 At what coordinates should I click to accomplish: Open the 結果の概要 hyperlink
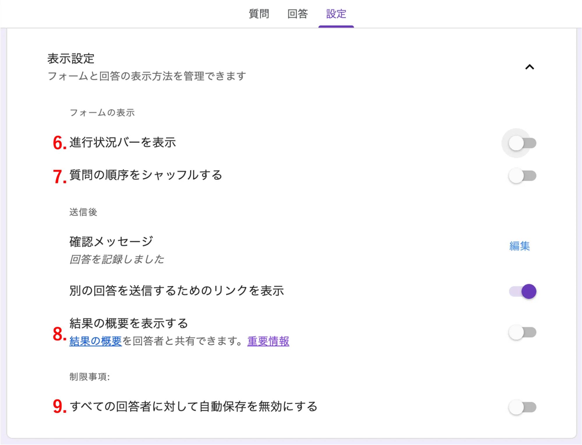[x=95, y=341]
